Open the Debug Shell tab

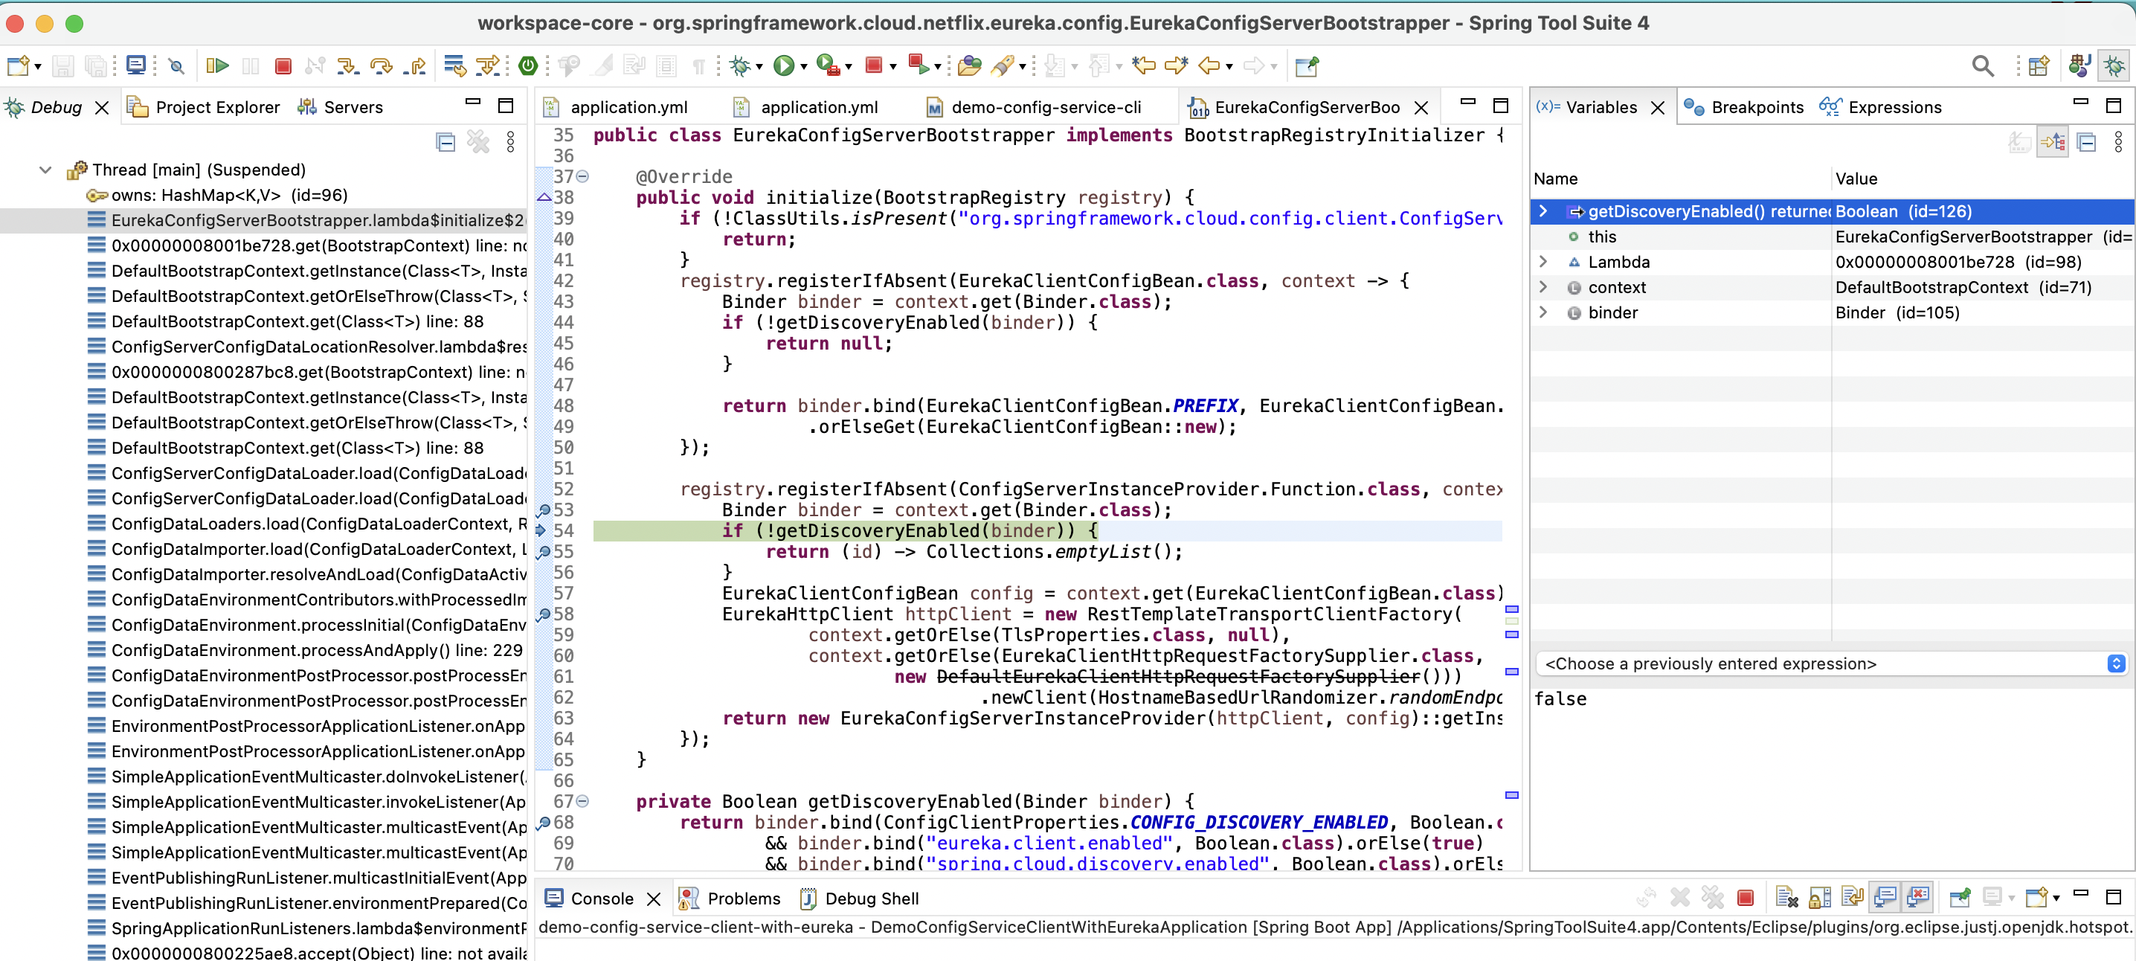(x=868, y=898)
